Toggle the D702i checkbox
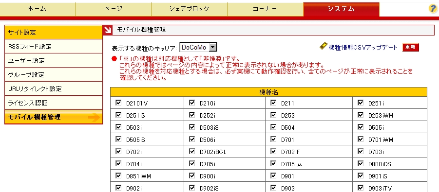The image size is (439, 192). pyautogui.click(x=118, y=151)
